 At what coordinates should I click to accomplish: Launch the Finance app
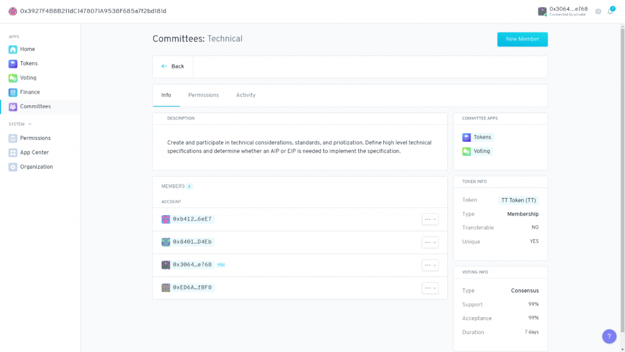(x=27, y=92)
